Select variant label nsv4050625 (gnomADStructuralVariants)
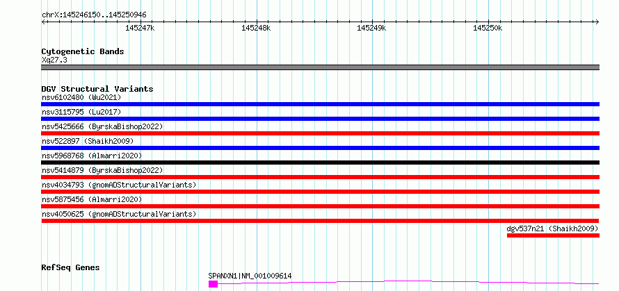619x291 pixels. click(119, 214)
